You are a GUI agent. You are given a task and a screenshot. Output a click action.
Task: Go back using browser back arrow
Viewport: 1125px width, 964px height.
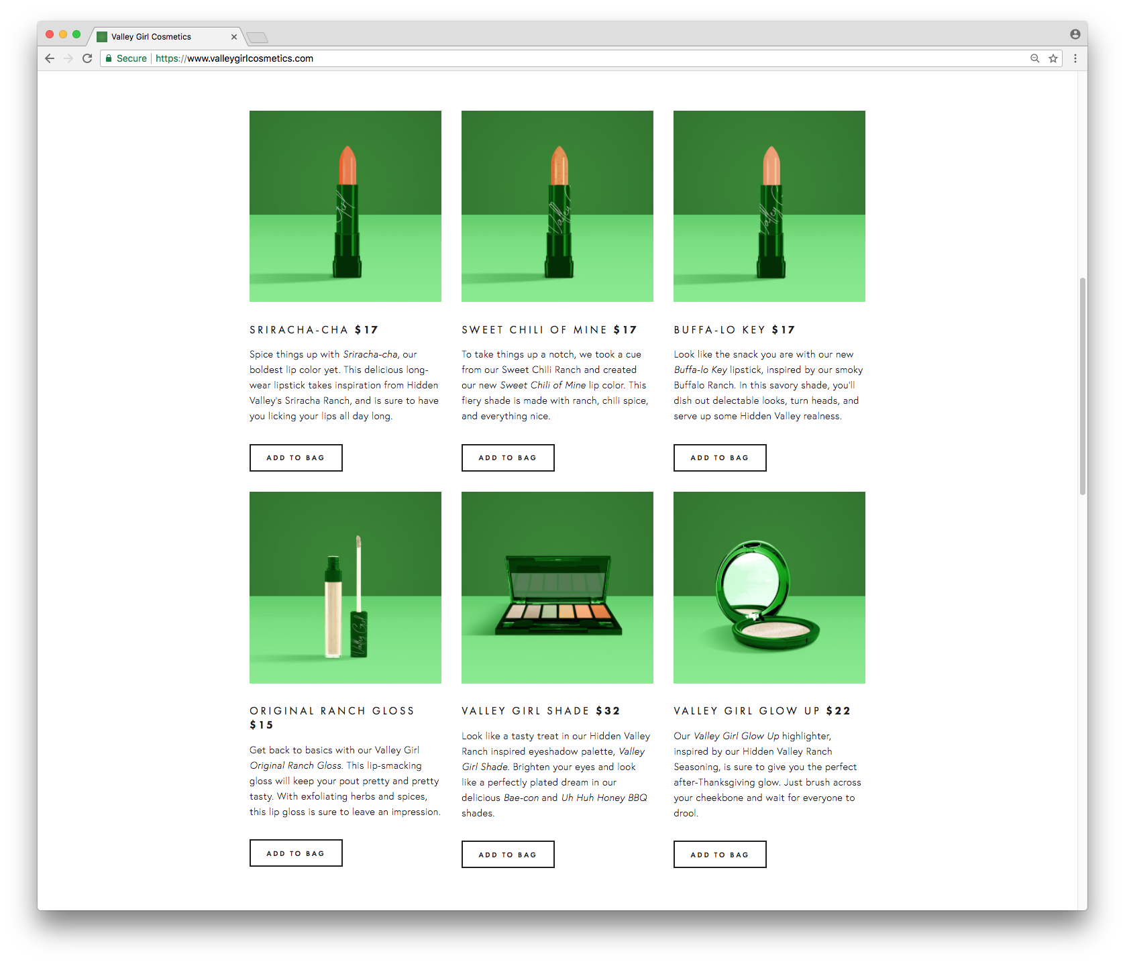tap(50, 58)
